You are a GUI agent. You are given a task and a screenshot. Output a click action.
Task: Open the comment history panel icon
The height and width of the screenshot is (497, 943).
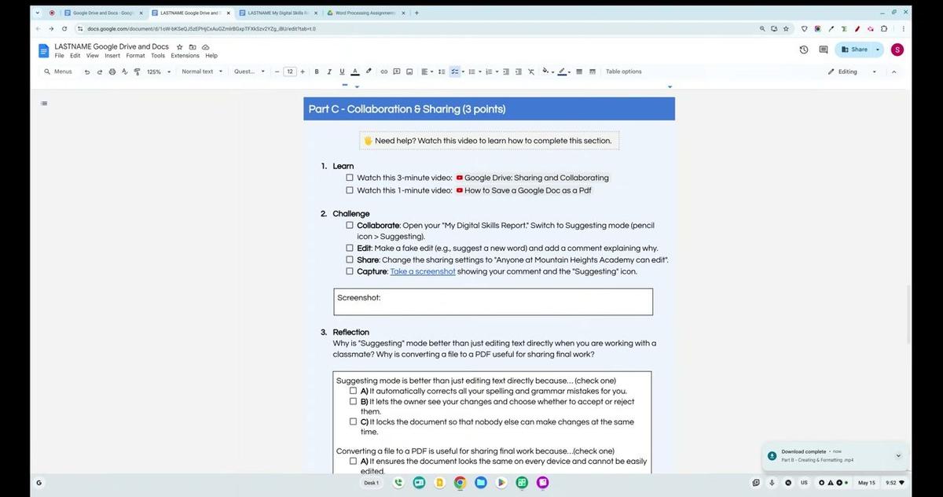tap(824, 50)
